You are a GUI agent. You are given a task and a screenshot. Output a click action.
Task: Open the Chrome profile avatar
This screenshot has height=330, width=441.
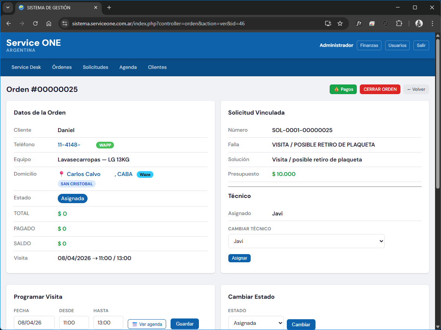[419, 23]
